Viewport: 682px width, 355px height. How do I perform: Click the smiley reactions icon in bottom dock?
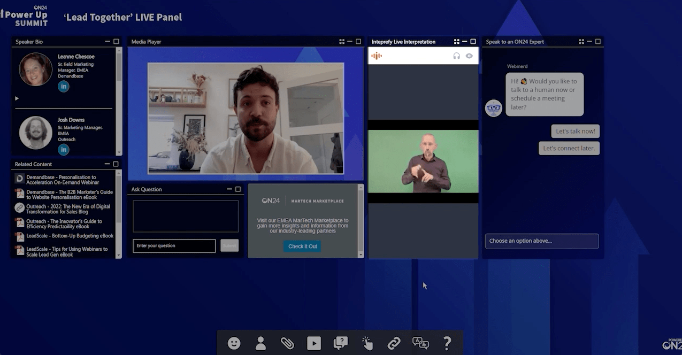click(x=234, y=343)
